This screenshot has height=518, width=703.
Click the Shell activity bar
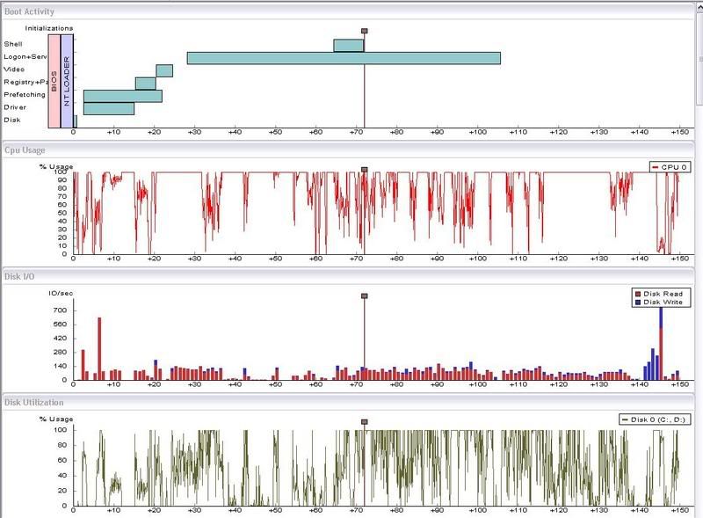tap(348, 46)
